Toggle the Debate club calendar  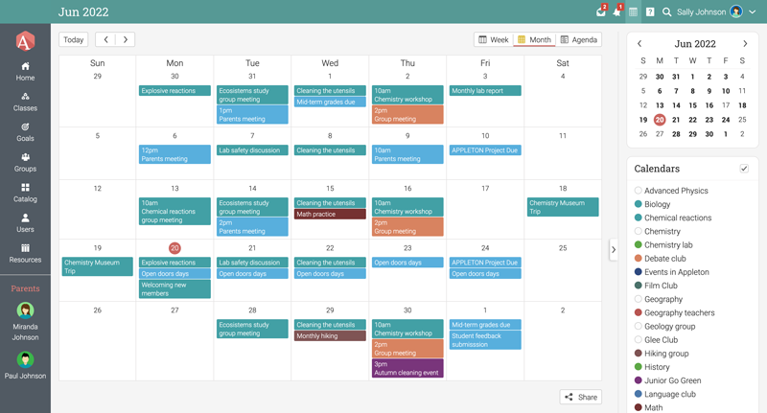tap(639, 259)
